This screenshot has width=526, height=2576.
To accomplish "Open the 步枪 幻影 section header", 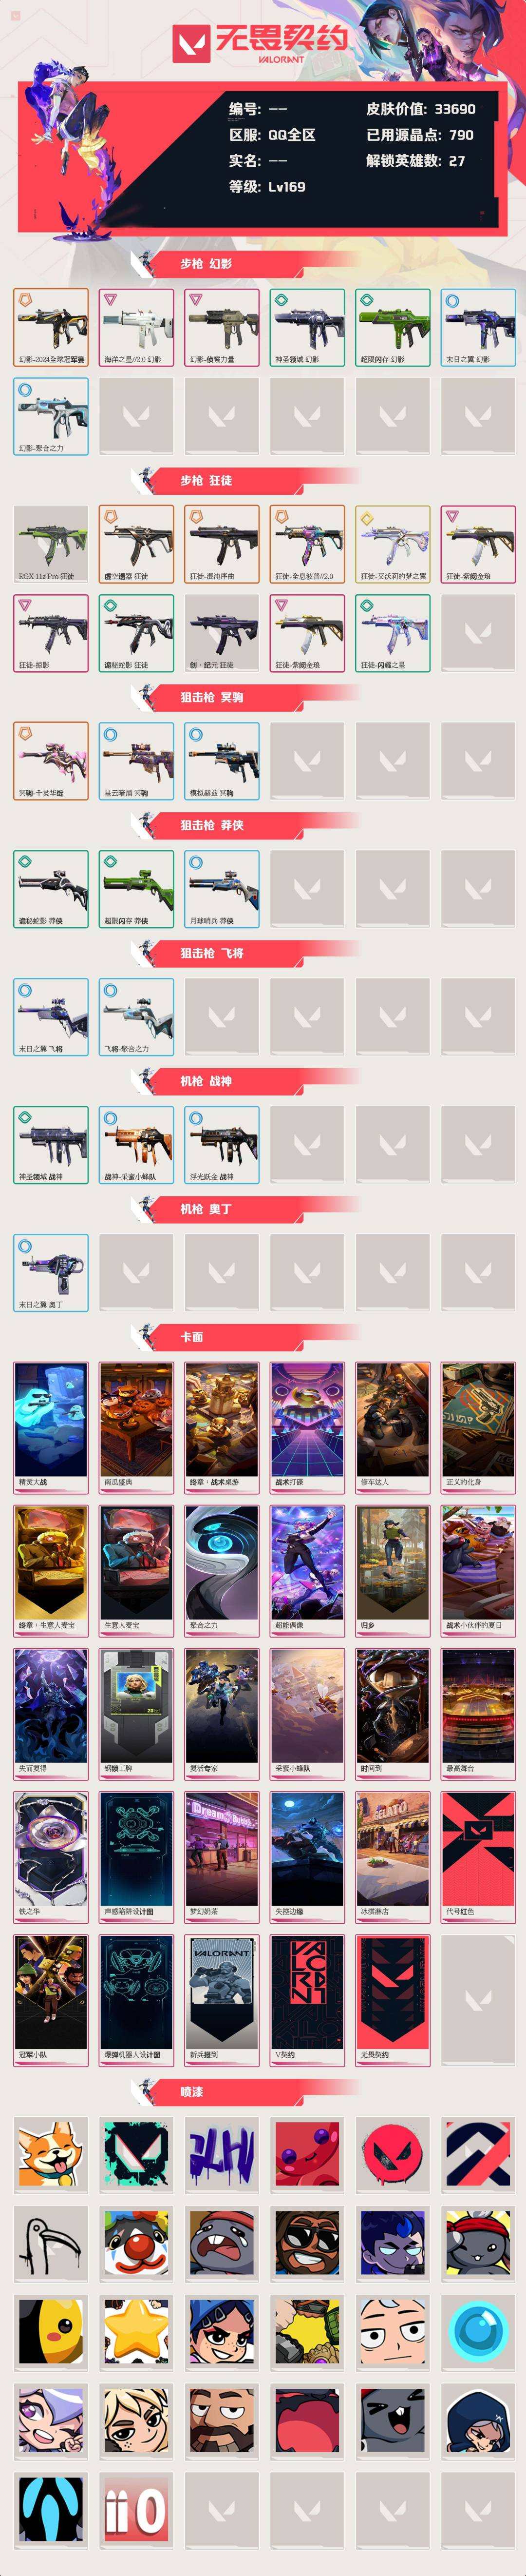I will (x=207, y=264).
